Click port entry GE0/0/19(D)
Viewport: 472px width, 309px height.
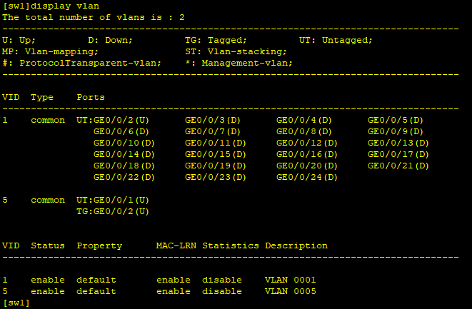tap(216, 166)
